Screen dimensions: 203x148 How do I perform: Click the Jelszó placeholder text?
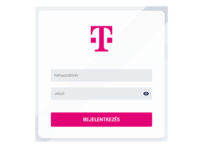[x=59, y=94]
